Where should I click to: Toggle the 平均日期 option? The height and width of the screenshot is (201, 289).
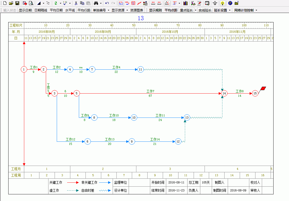pyautogui.click(x=56, y=10)
